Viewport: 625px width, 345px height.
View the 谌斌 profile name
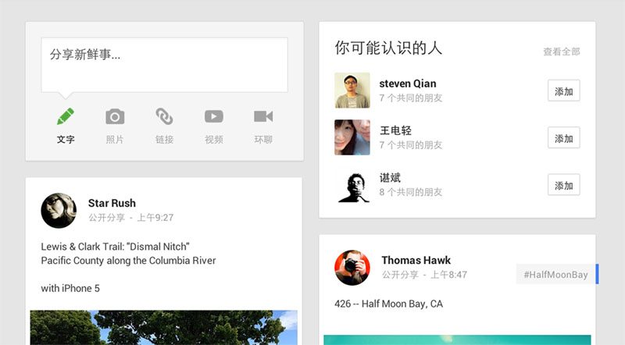[390, 178]
